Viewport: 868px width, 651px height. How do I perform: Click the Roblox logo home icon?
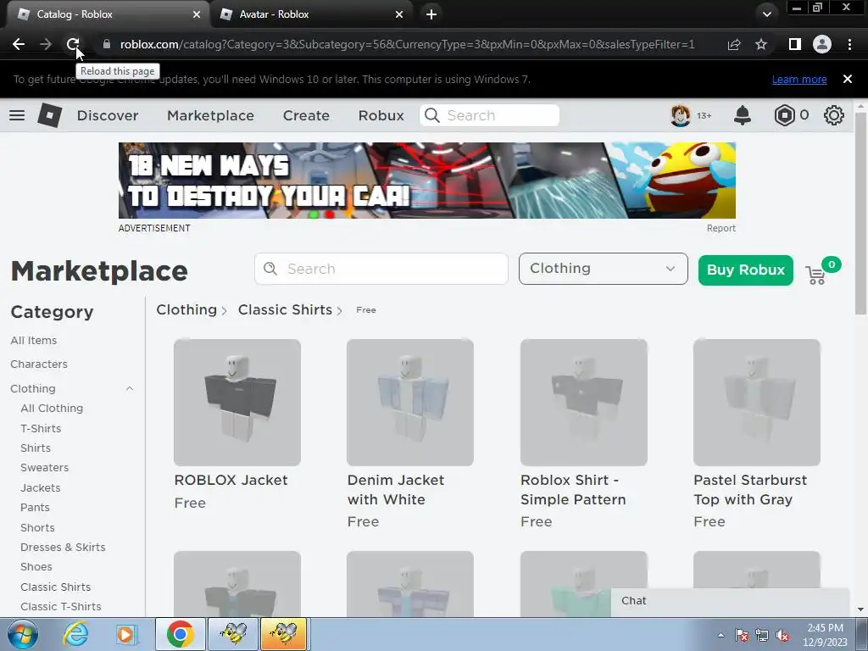pos(50,115)
